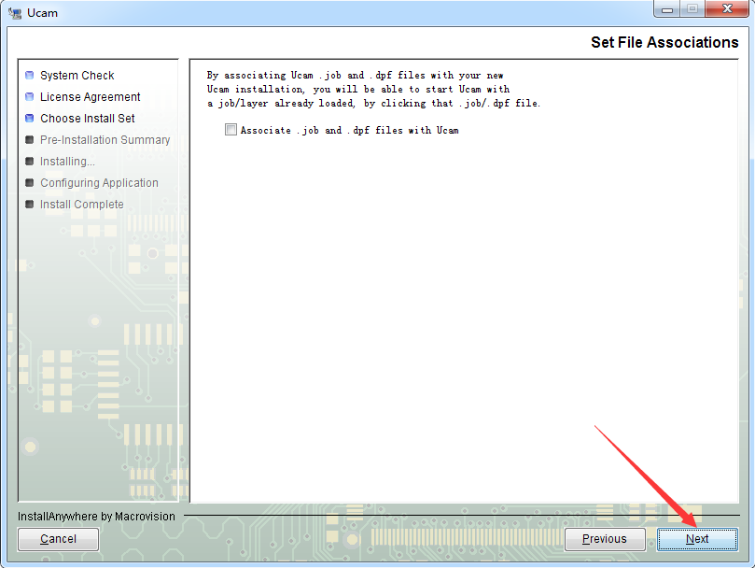Select the License Agreement step label
The width and height of the screenshot is (755, 568).
(x=90, y=97)
